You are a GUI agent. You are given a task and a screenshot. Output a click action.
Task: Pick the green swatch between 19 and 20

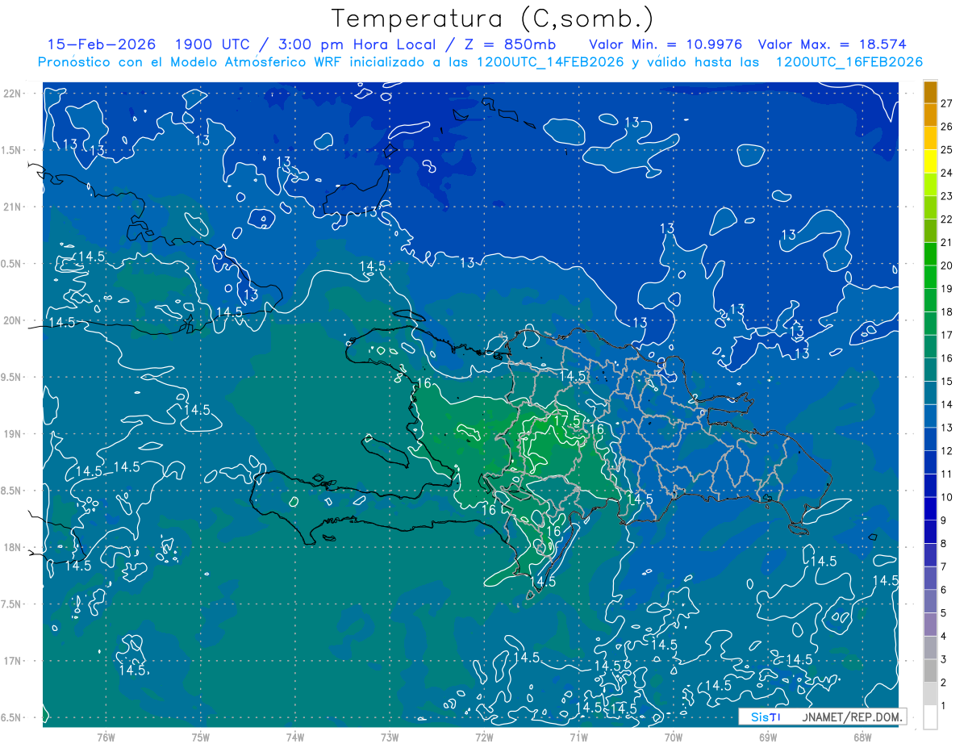pos(930,277)
